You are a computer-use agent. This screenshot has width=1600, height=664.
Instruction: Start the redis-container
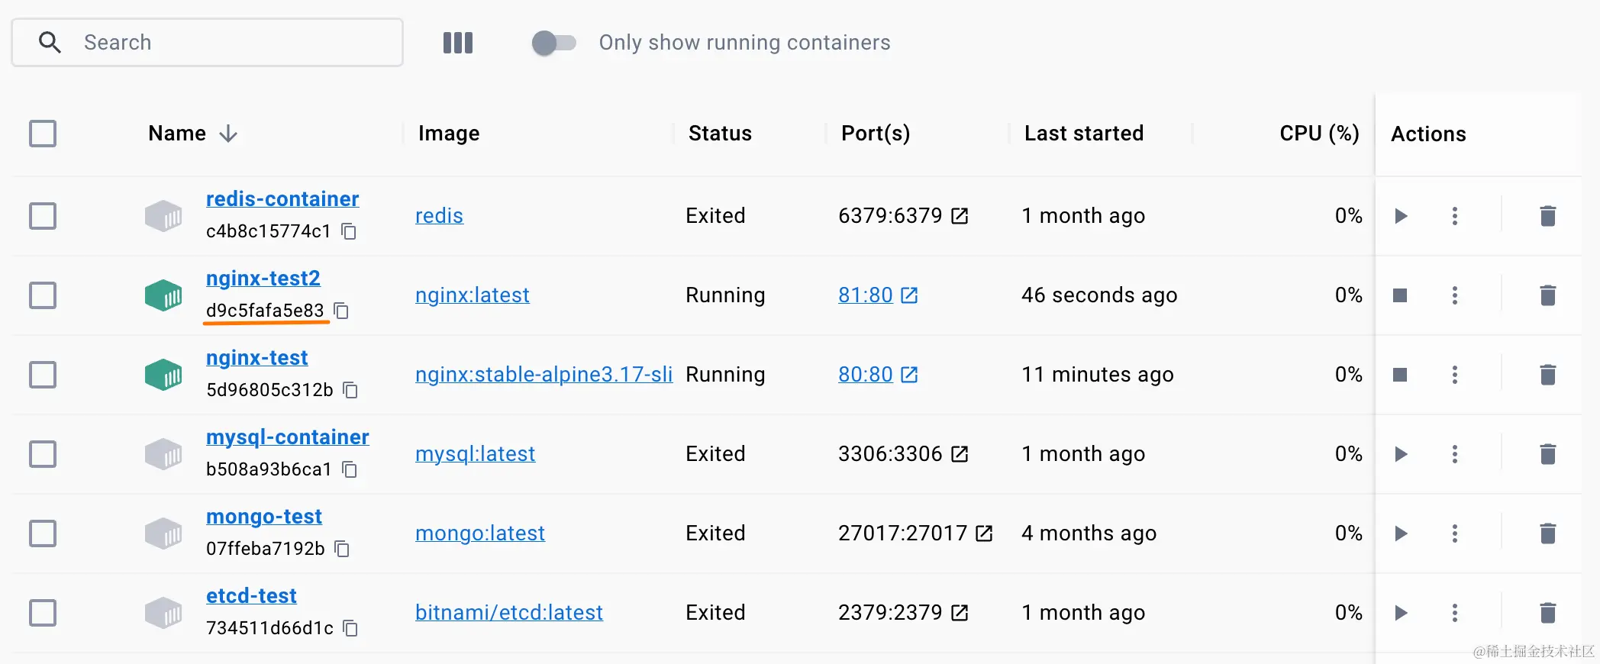[1401, 216]
